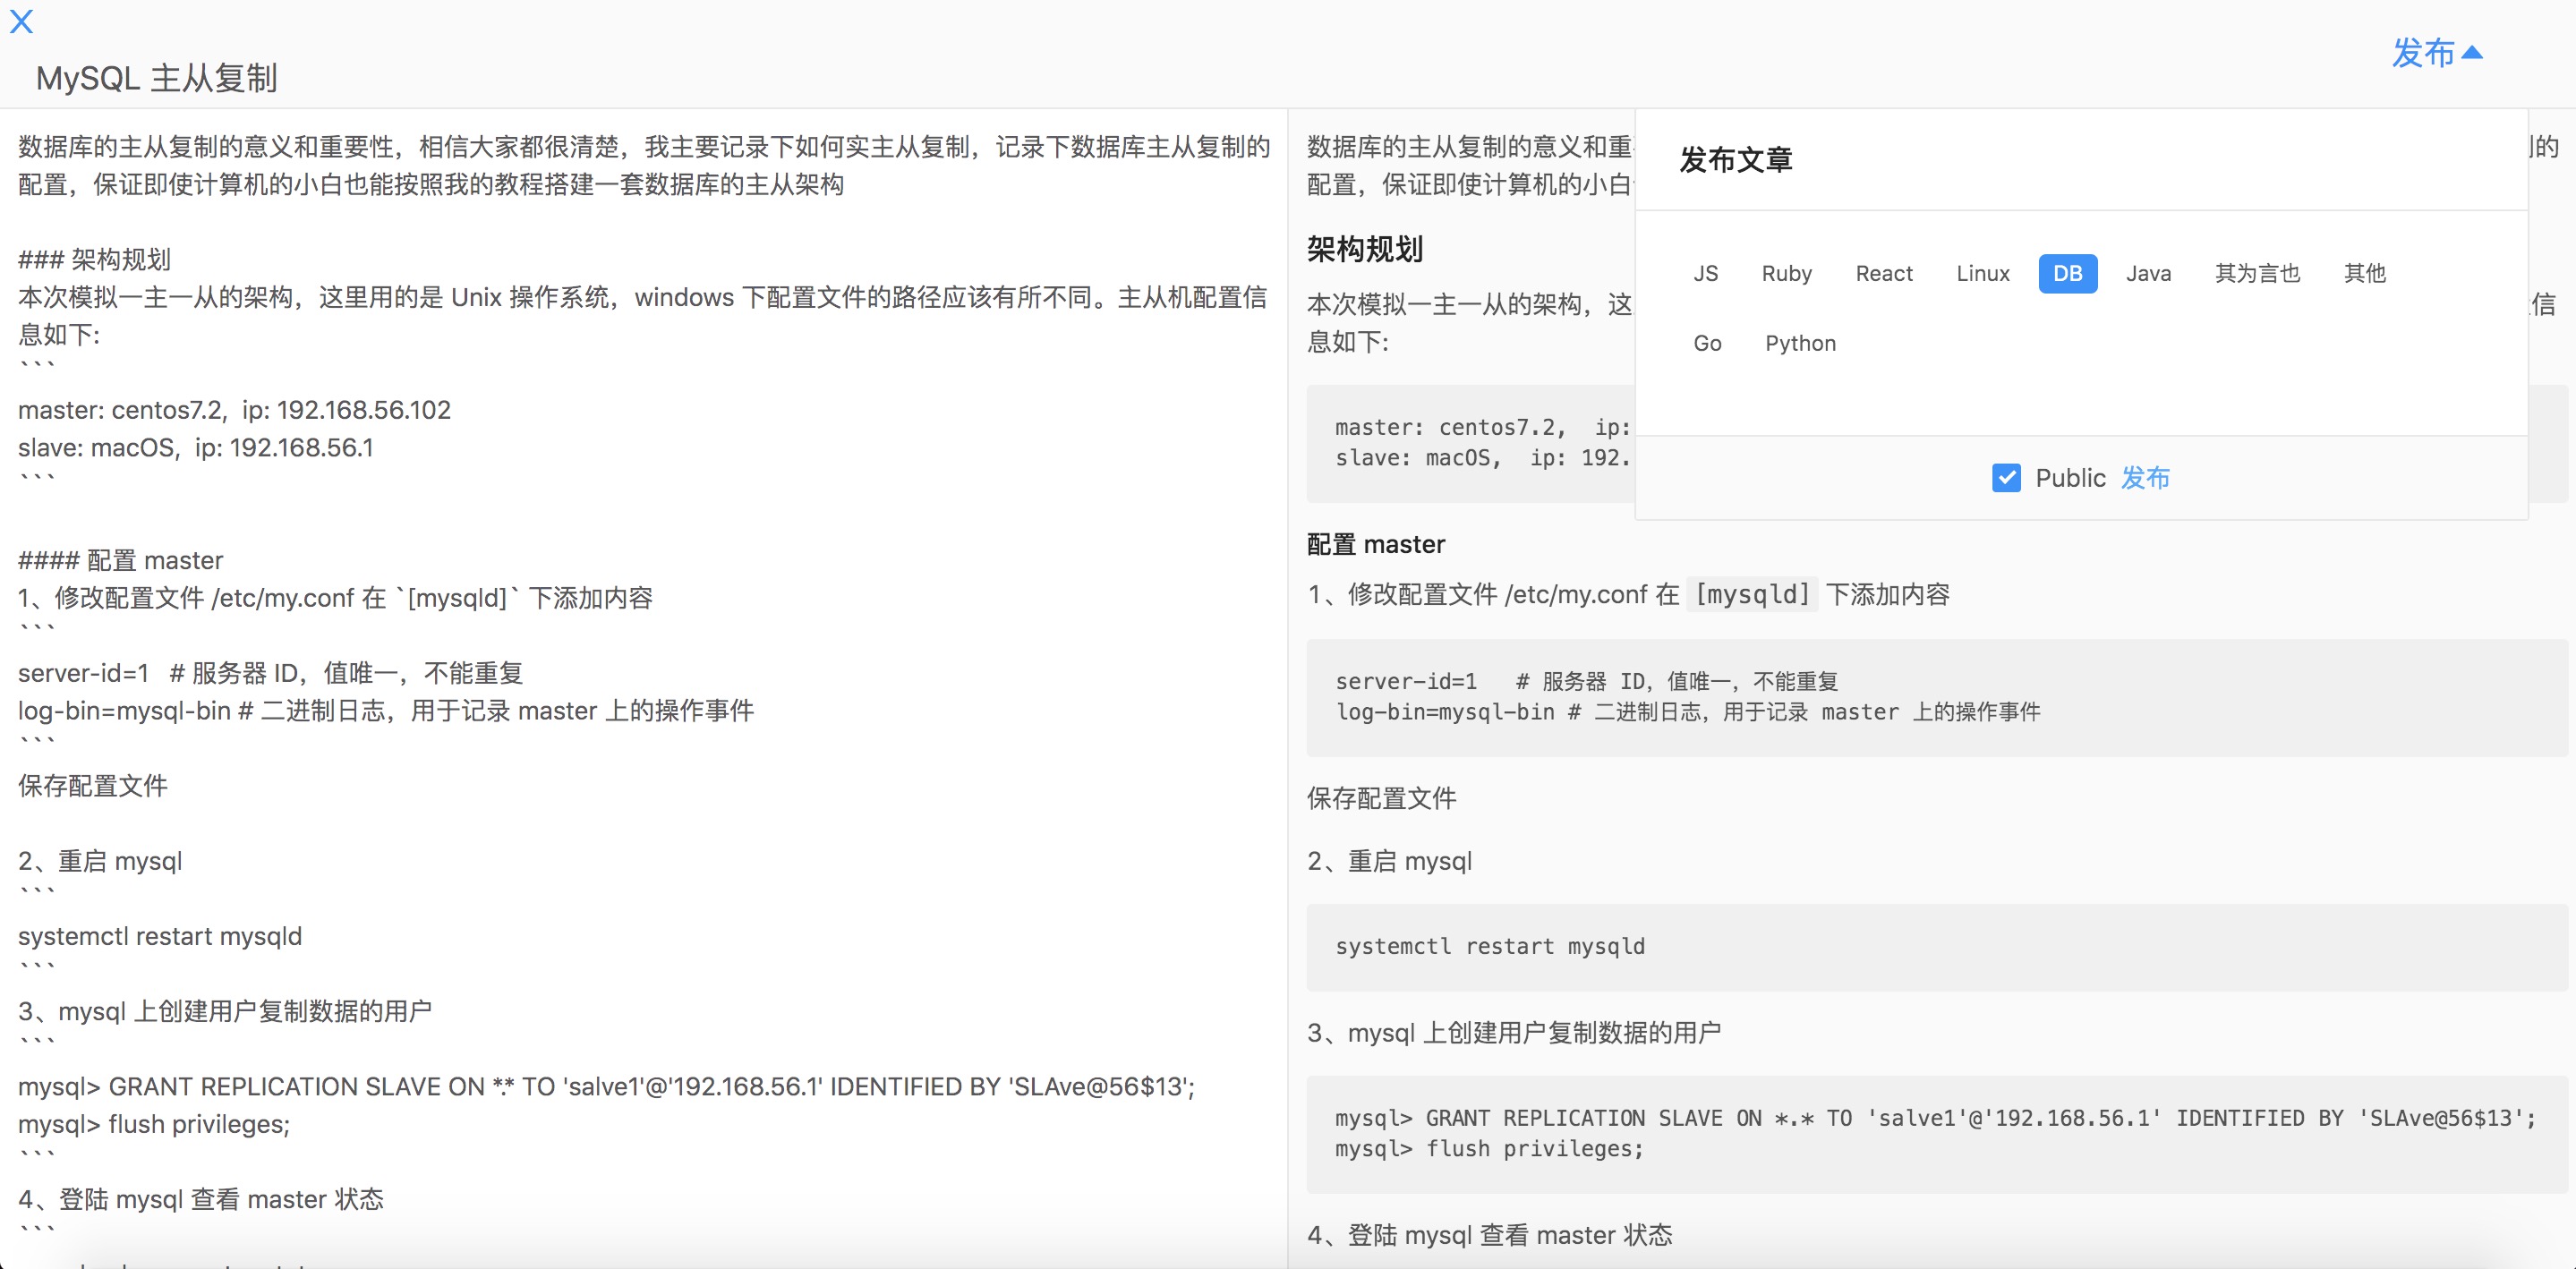The width and height of the screenshot is (2576, 1269).
Task: Click the 配置 master heading in preview
Action: point(1375,544)
